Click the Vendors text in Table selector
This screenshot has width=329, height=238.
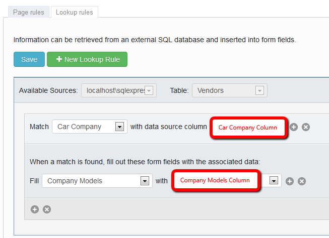click(211, 90)
